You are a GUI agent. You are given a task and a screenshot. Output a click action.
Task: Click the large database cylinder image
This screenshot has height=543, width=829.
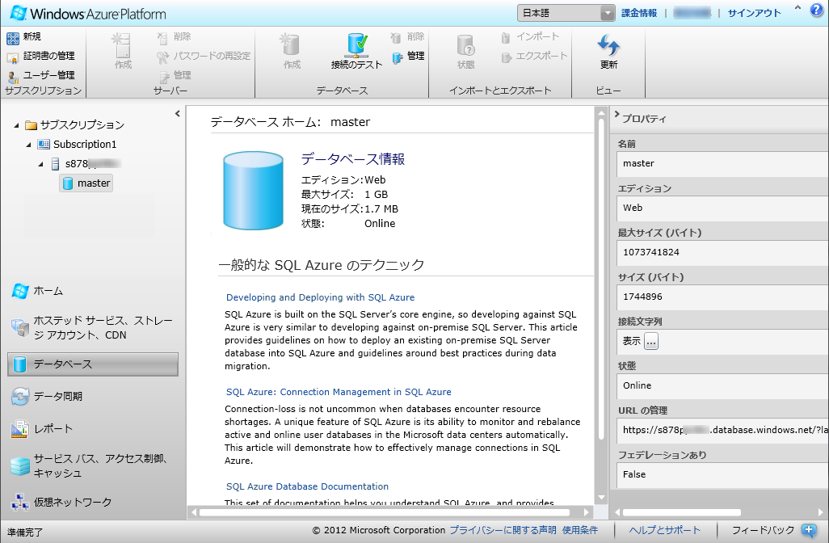(253, 191)
